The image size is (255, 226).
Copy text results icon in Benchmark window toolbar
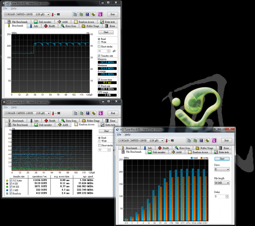click(x=75, y=14)
